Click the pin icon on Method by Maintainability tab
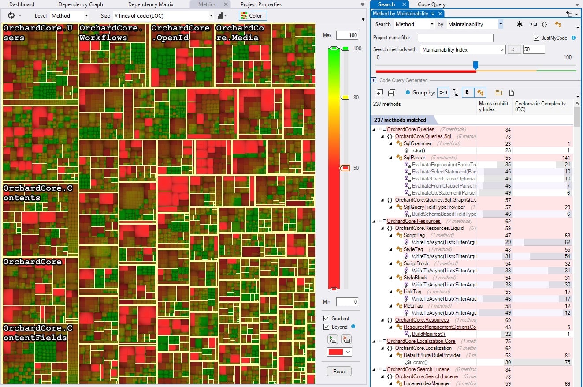 (433, 14)
